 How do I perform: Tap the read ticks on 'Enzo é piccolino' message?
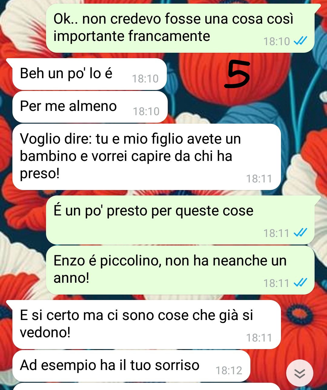point(301,283)
